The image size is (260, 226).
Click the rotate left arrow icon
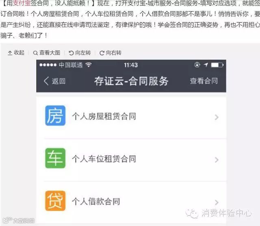coord(71,53)
